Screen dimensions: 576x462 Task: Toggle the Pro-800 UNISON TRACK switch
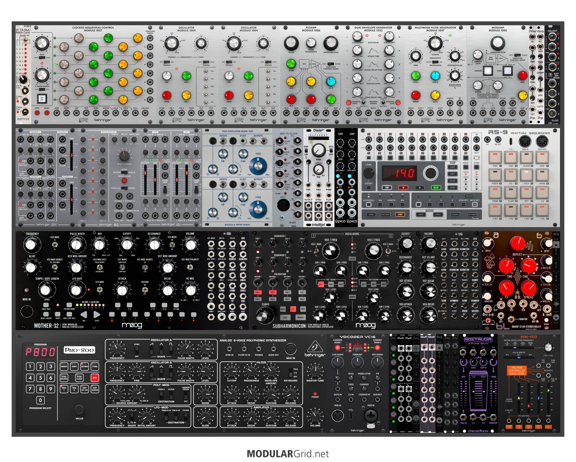point(186,394)
